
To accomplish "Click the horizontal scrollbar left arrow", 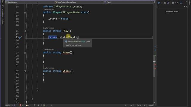I will click(51, 105).
